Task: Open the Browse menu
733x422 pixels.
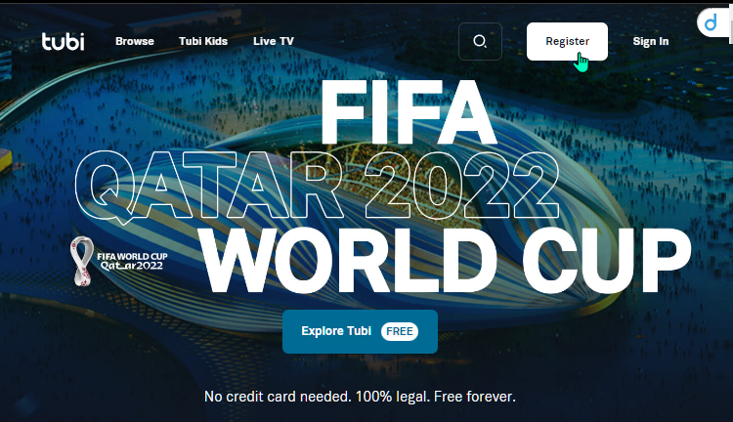Action: click(135, 41)
